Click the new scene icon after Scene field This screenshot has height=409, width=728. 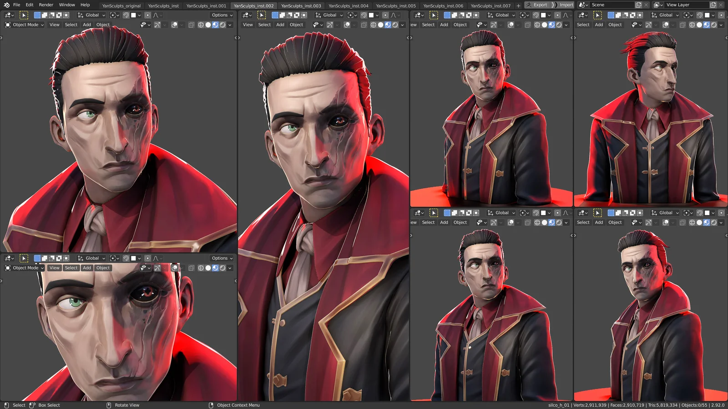638,5
